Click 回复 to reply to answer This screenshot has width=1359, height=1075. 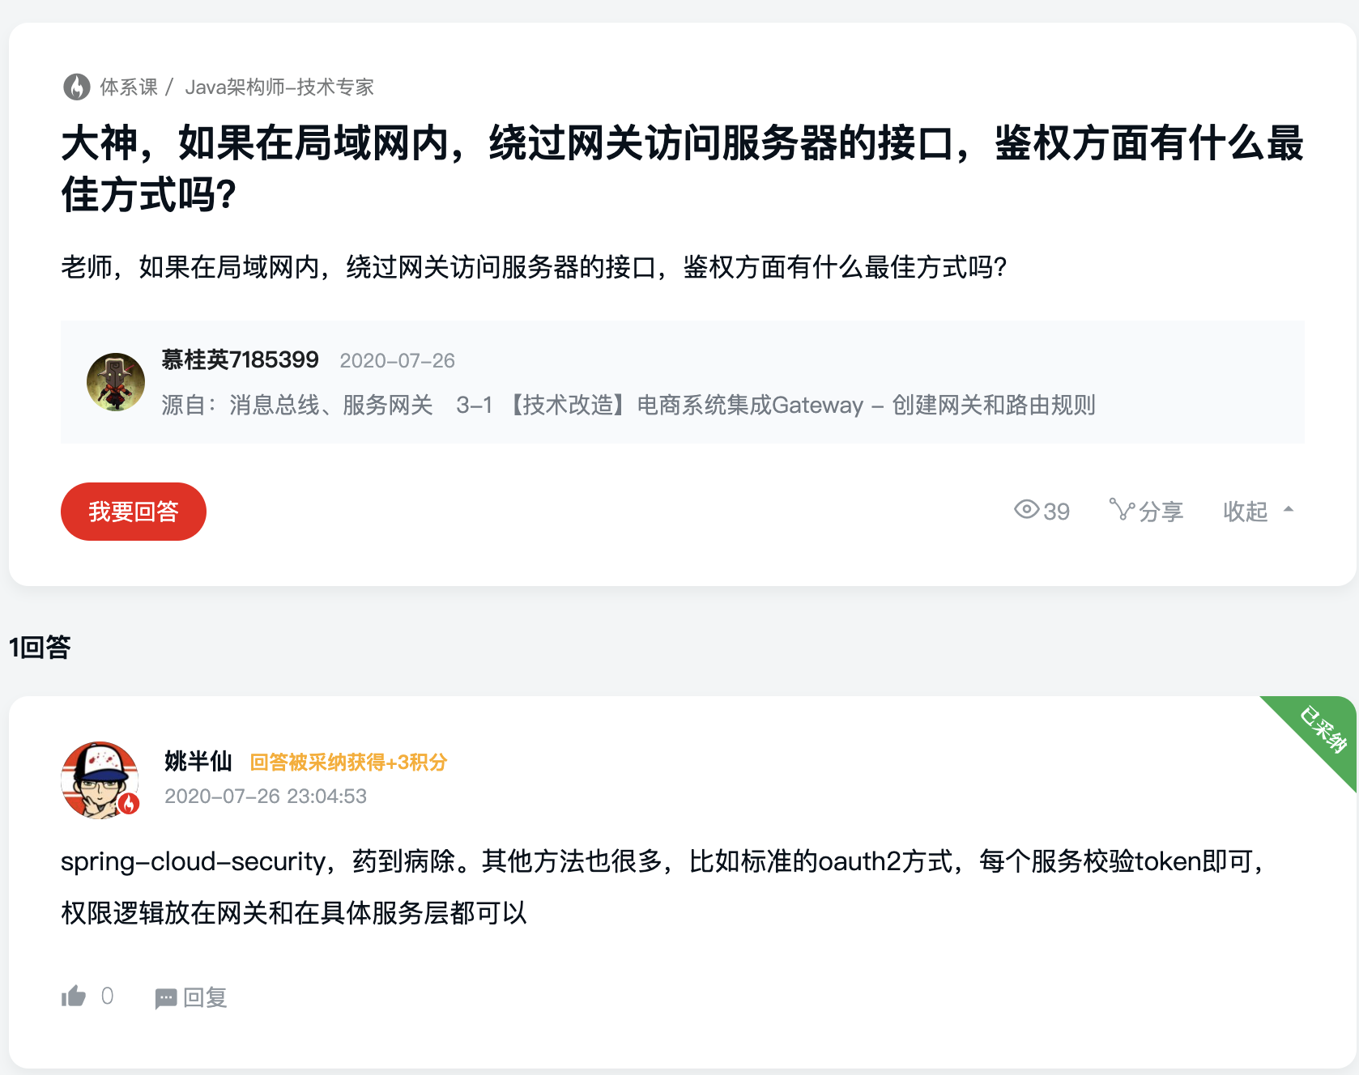[x=205, y=998]
